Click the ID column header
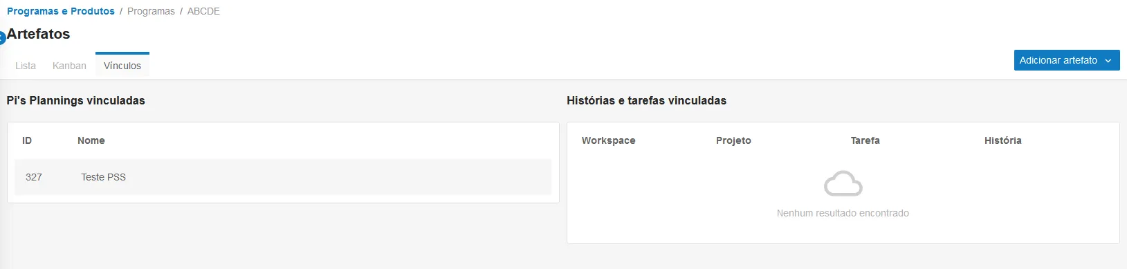This screenshot has height=269, width=1127. coord(27,140)
